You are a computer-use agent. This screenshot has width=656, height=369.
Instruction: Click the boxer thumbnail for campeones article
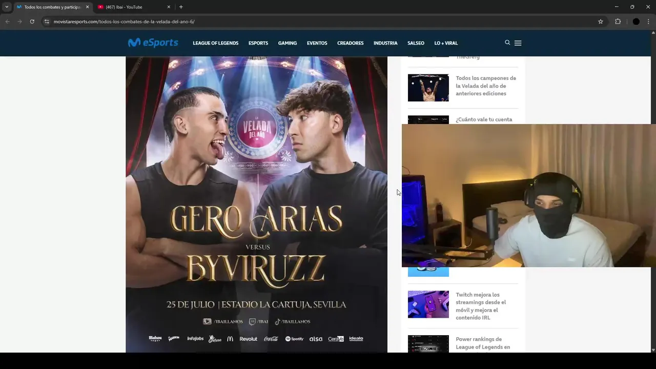click(428, 88)
